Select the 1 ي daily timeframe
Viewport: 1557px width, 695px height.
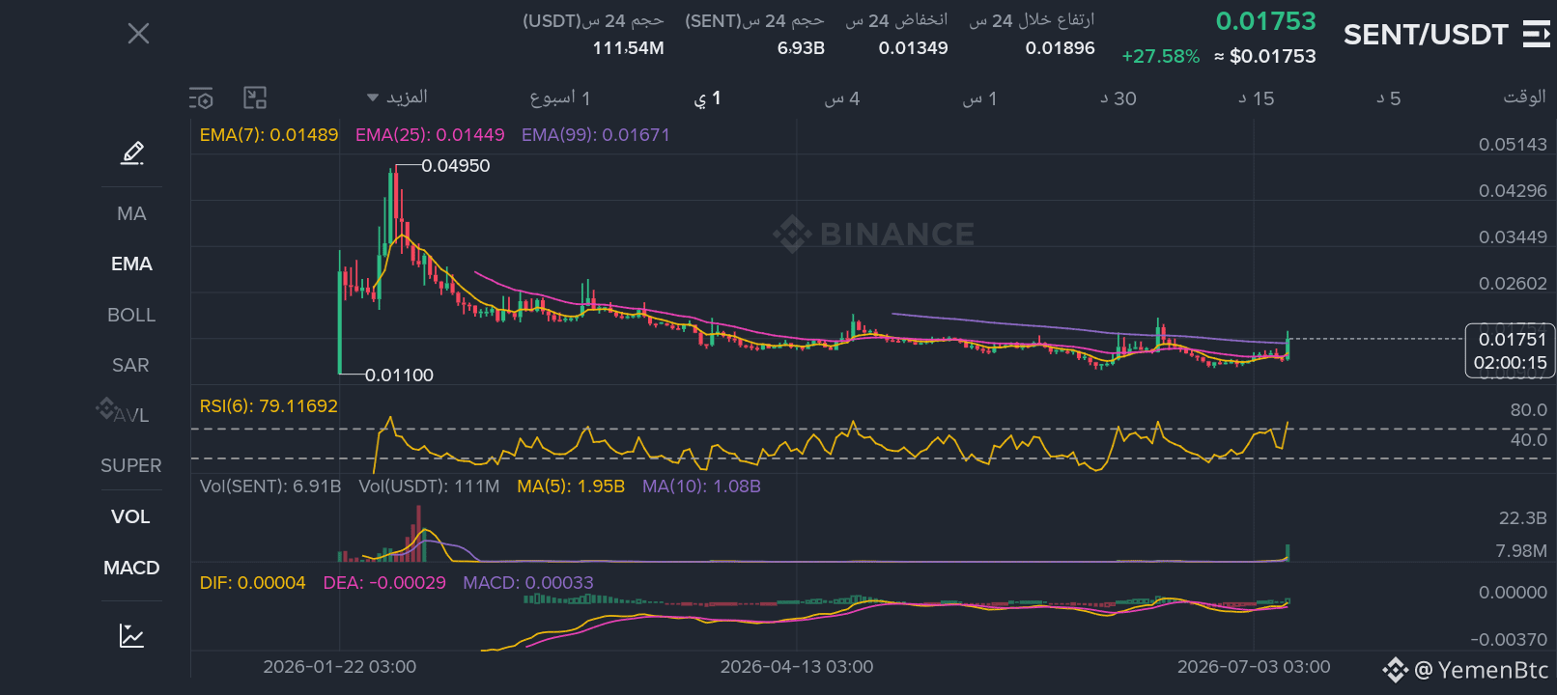[x=707, y=97]
